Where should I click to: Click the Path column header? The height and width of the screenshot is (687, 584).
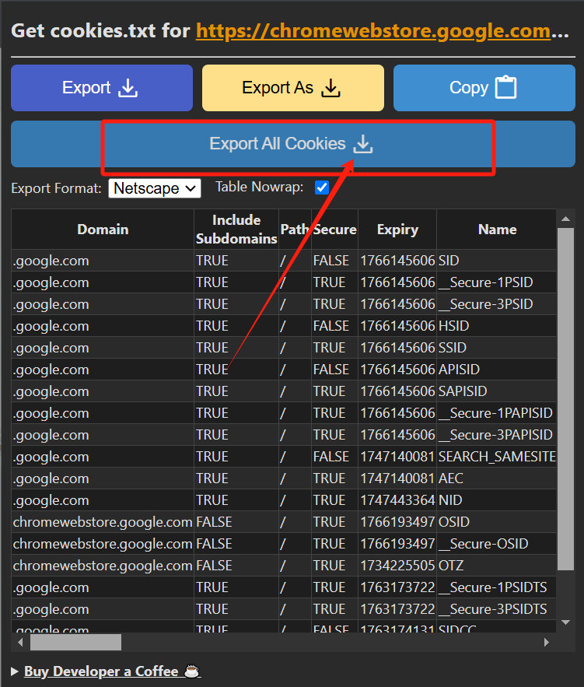295,230
